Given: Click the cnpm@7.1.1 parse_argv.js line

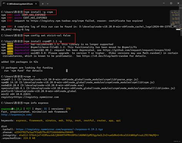Looking at the screenshot, I should pyautogui.click(x=69, y=79).
